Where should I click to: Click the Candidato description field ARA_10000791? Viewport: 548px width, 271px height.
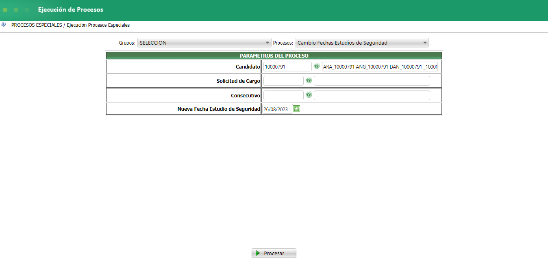(x=380, y=67)
